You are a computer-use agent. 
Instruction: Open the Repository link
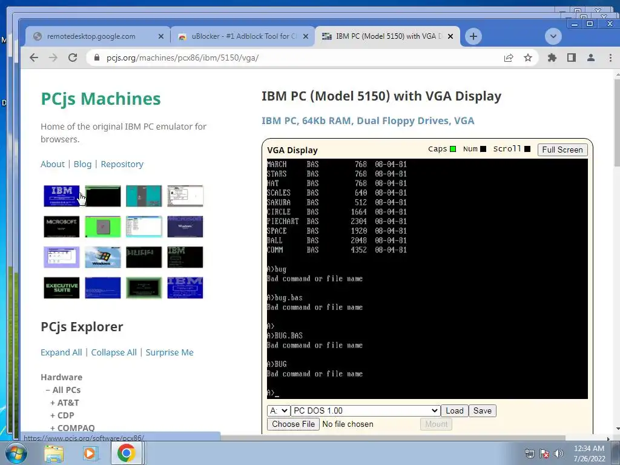coord(122,164)
